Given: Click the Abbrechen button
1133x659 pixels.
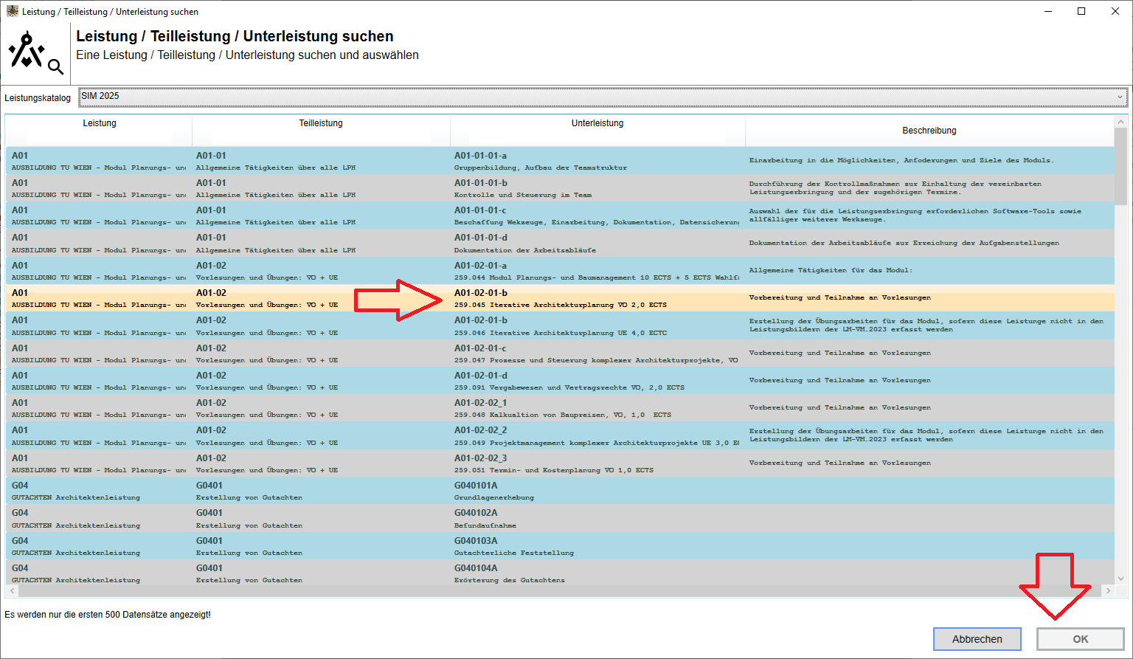Looking at the screenshot, I should (977, 639).
